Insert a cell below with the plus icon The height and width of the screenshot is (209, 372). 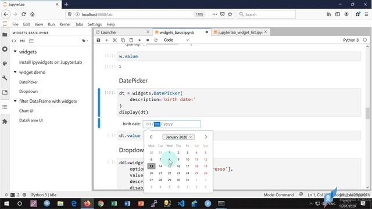pos(106,40)
